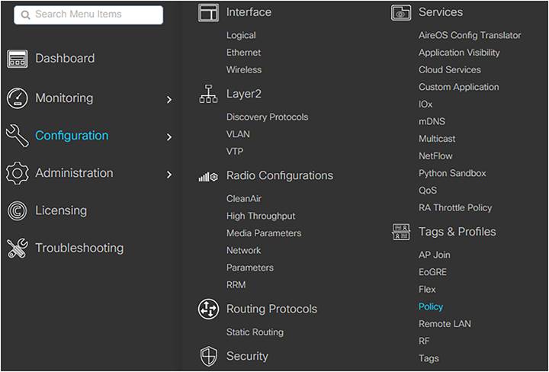
Task: Expand the Monitoring submenu arrow
Action: point(169,100)
